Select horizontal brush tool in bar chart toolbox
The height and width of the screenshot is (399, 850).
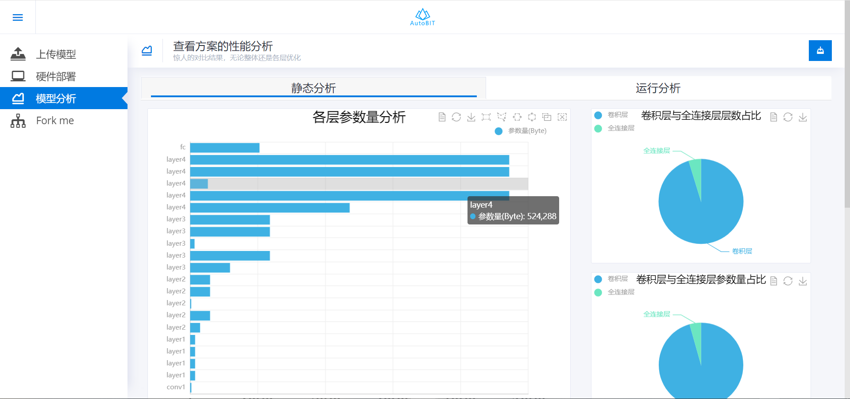point(517,117)
